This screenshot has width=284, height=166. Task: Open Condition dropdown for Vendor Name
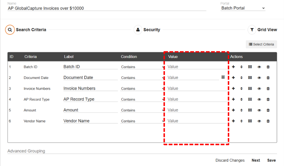click(142, 121)
